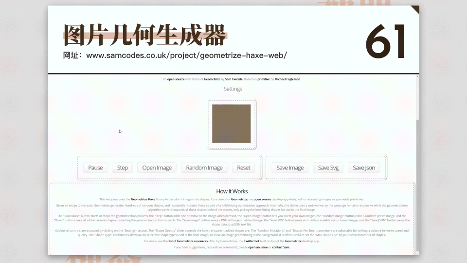This screenshot has width=467, height=263.
Task: Open the primitive link in the credit line
Action: coord(264,79)
